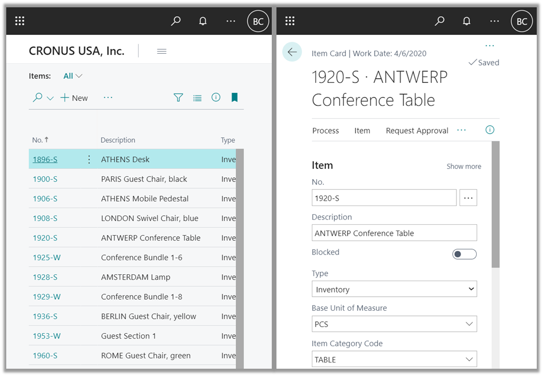Click New to create an item

(x=74, y=98)
